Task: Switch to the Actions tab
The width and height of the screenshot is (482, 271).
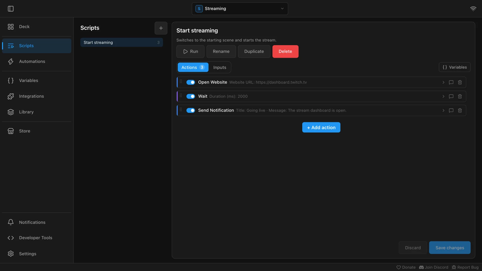Action: 193,67
